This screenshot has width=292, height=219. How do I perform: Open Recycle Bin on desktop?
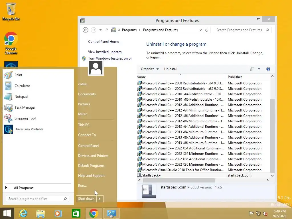[x=11, y=11]
